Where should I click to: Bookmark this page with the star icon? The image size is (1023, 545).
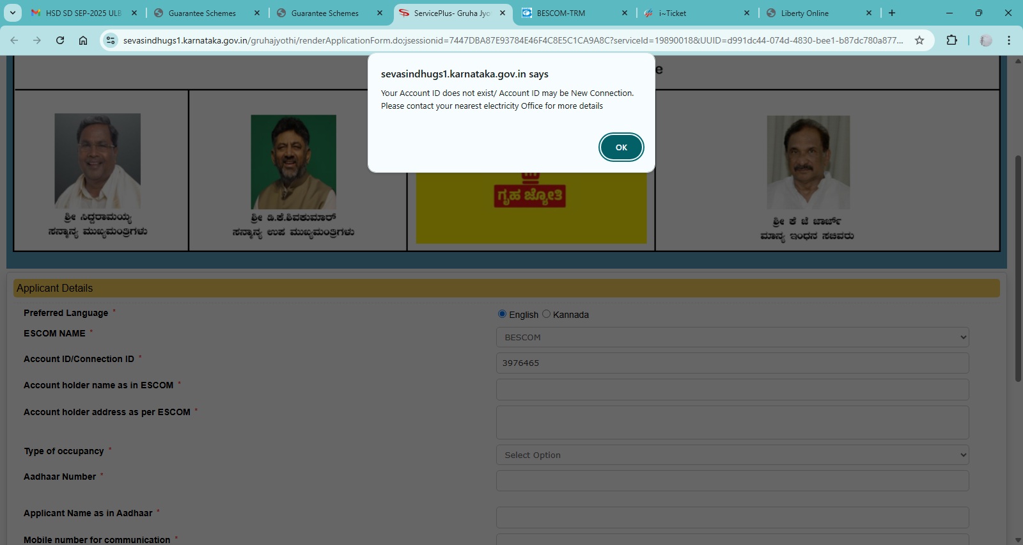tap(919, 40)
